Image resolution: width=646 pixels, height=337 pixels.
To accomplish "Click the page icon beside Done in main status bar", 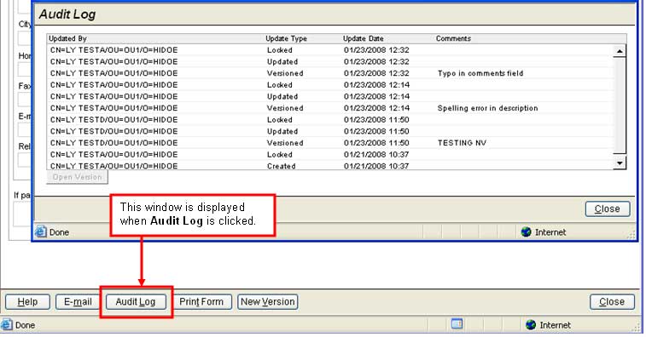I will [7, 325].
